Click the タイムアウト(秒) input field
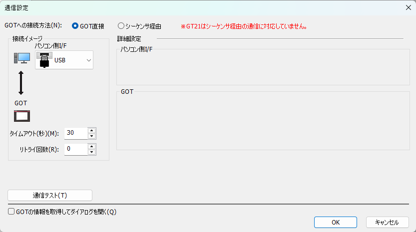Viewport: 416px width, 232px height. pos(75,133)
